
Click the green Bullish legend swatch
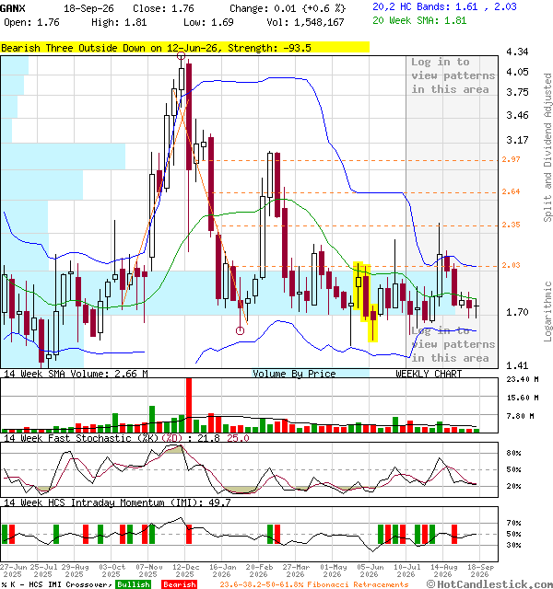tap(134, 584)
